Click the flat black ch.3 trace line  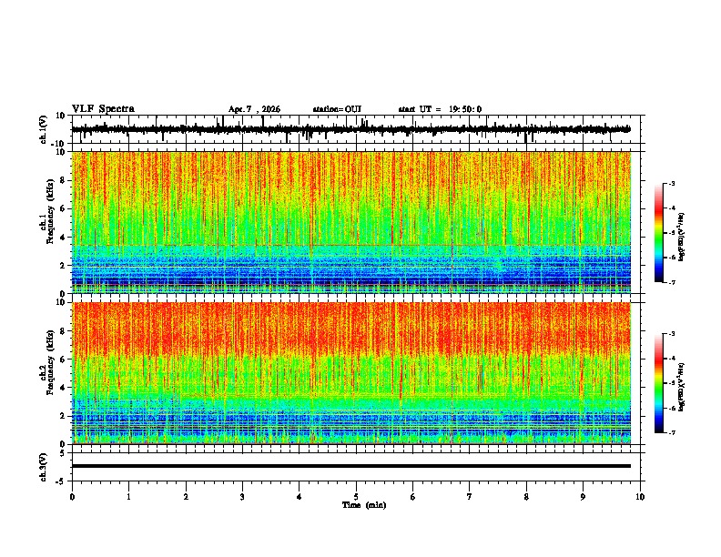click(351, 466)
